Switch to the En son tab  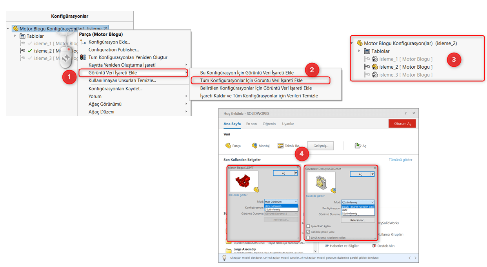coord(251,124)
